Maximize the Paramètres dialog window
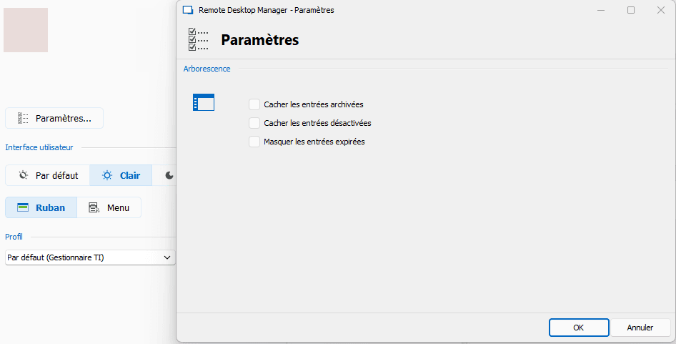This screenshot has width=676, height=344. coord(631,10)
